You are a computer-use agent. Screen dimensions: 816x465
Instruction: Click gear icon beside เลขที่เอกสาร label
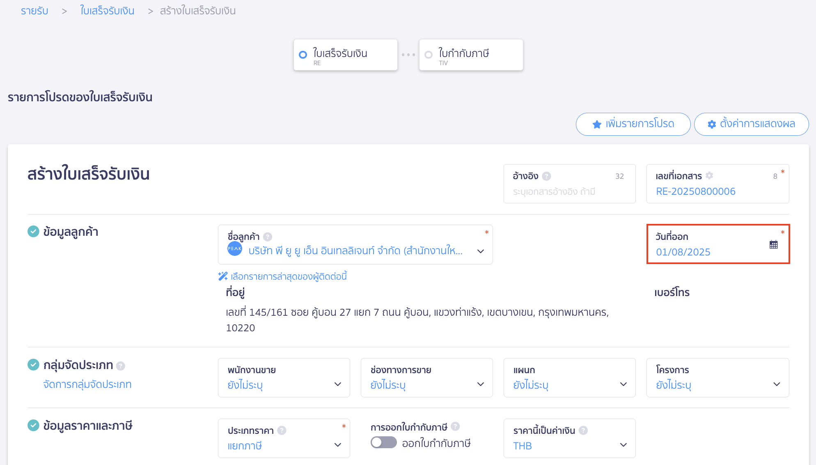[709, 176]
